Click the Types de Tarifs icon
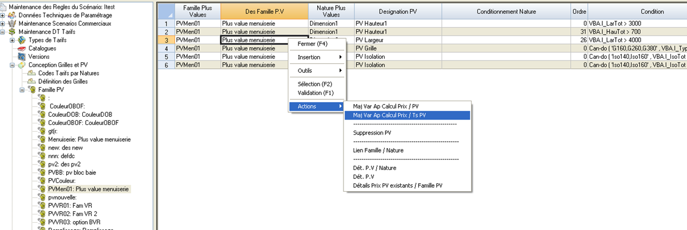This screenshot has height=230, width=687. 22,40
